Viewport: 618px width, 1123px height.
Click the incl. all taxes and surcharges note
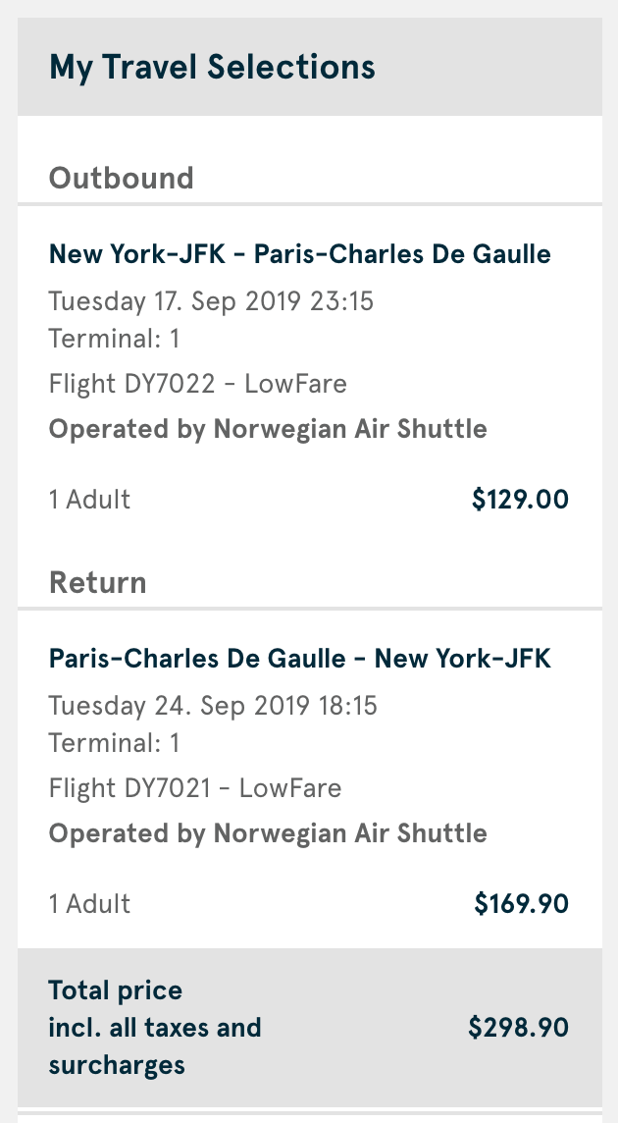(155, 1046)
